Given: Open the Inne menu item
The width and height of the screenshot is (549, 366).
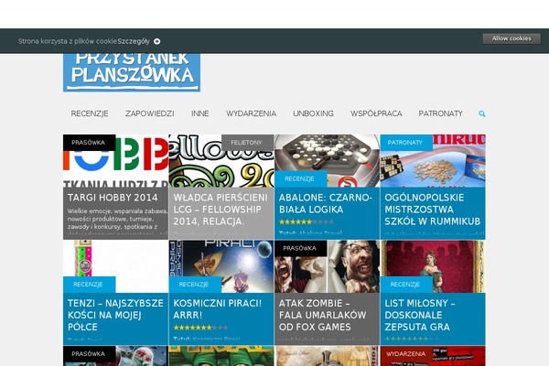Looking at the screenshot, I should click(199, 113).
